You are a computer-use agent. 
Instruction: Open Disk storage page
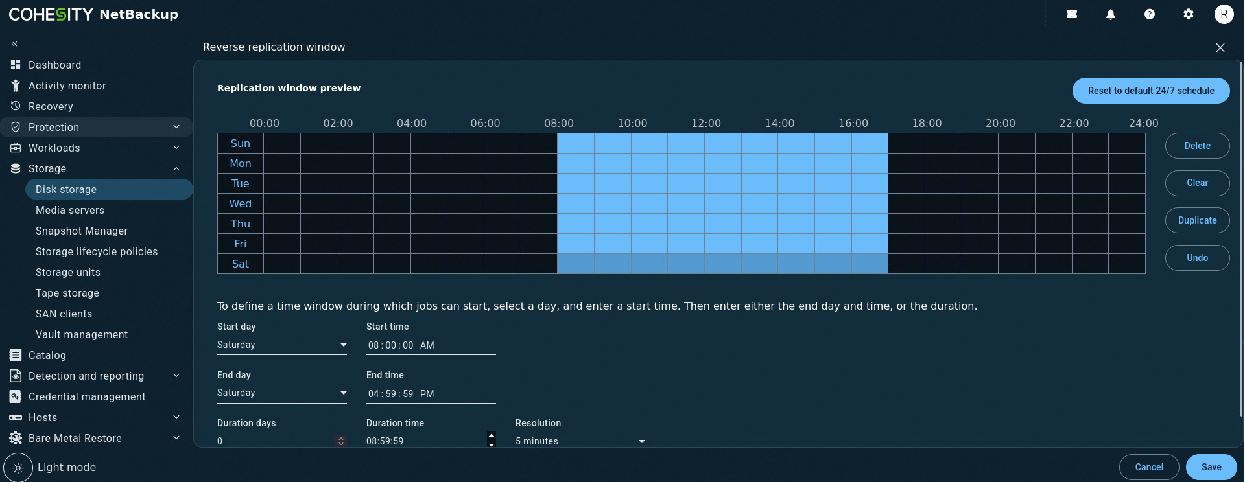pos(109,189)
